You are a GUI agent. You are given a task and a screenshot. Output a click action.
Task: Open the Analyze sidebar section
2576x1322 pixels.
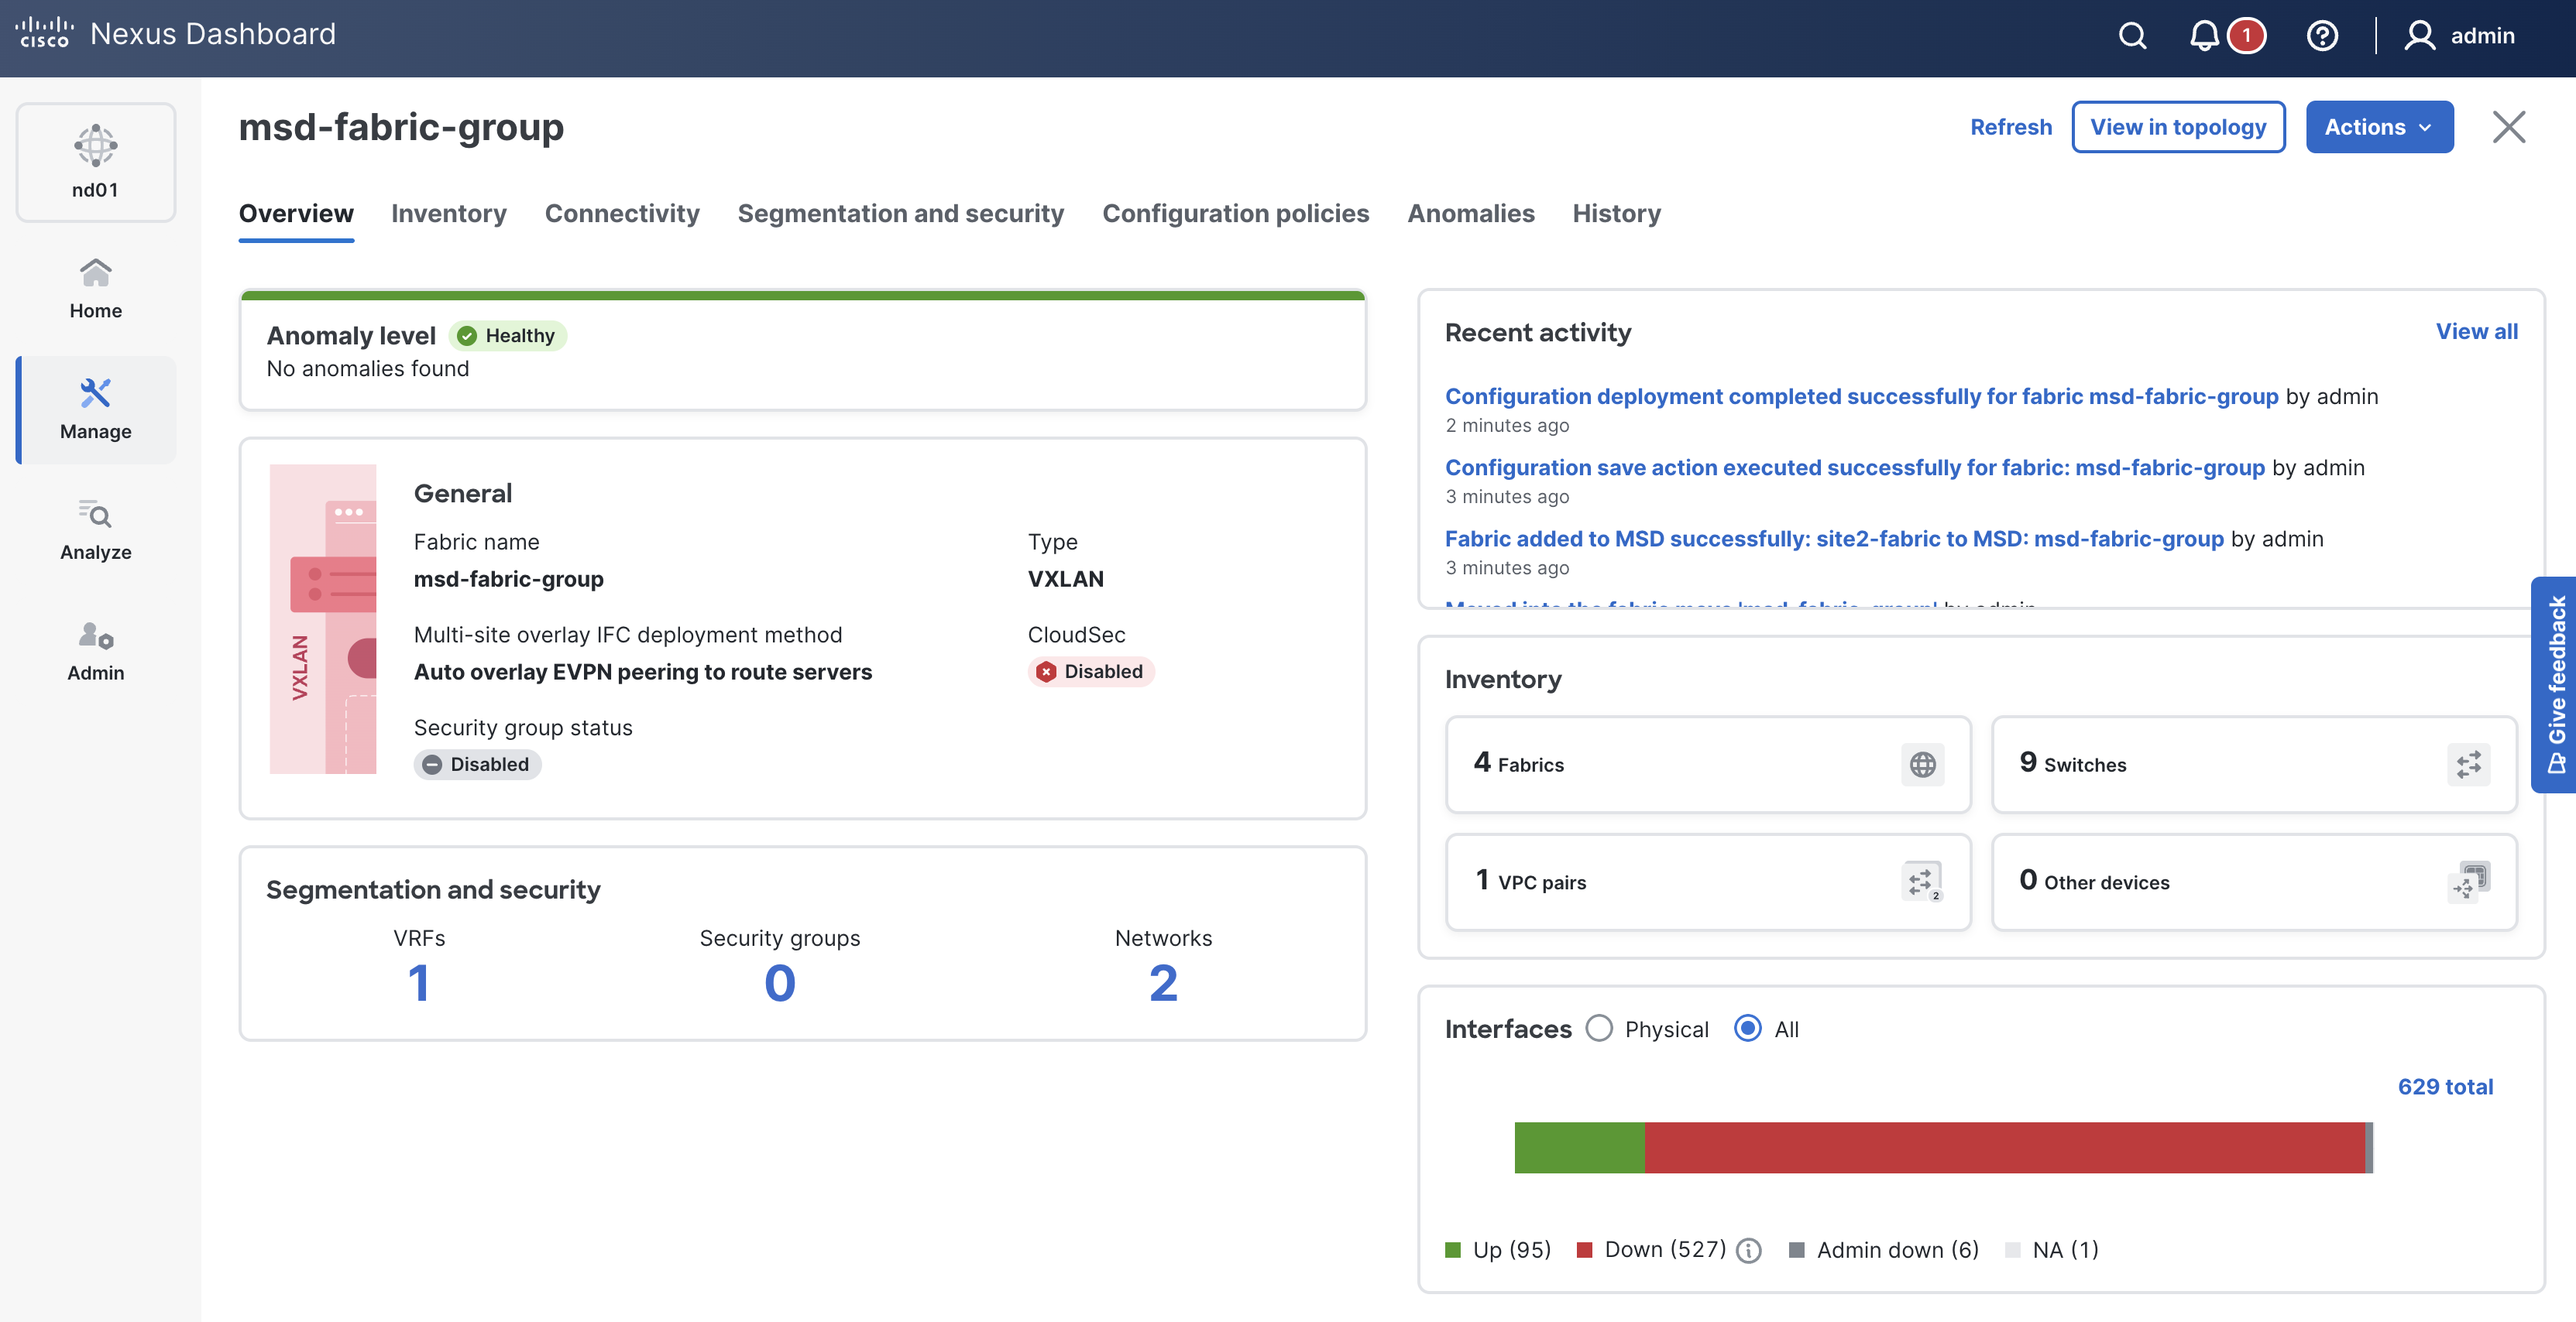95,529
